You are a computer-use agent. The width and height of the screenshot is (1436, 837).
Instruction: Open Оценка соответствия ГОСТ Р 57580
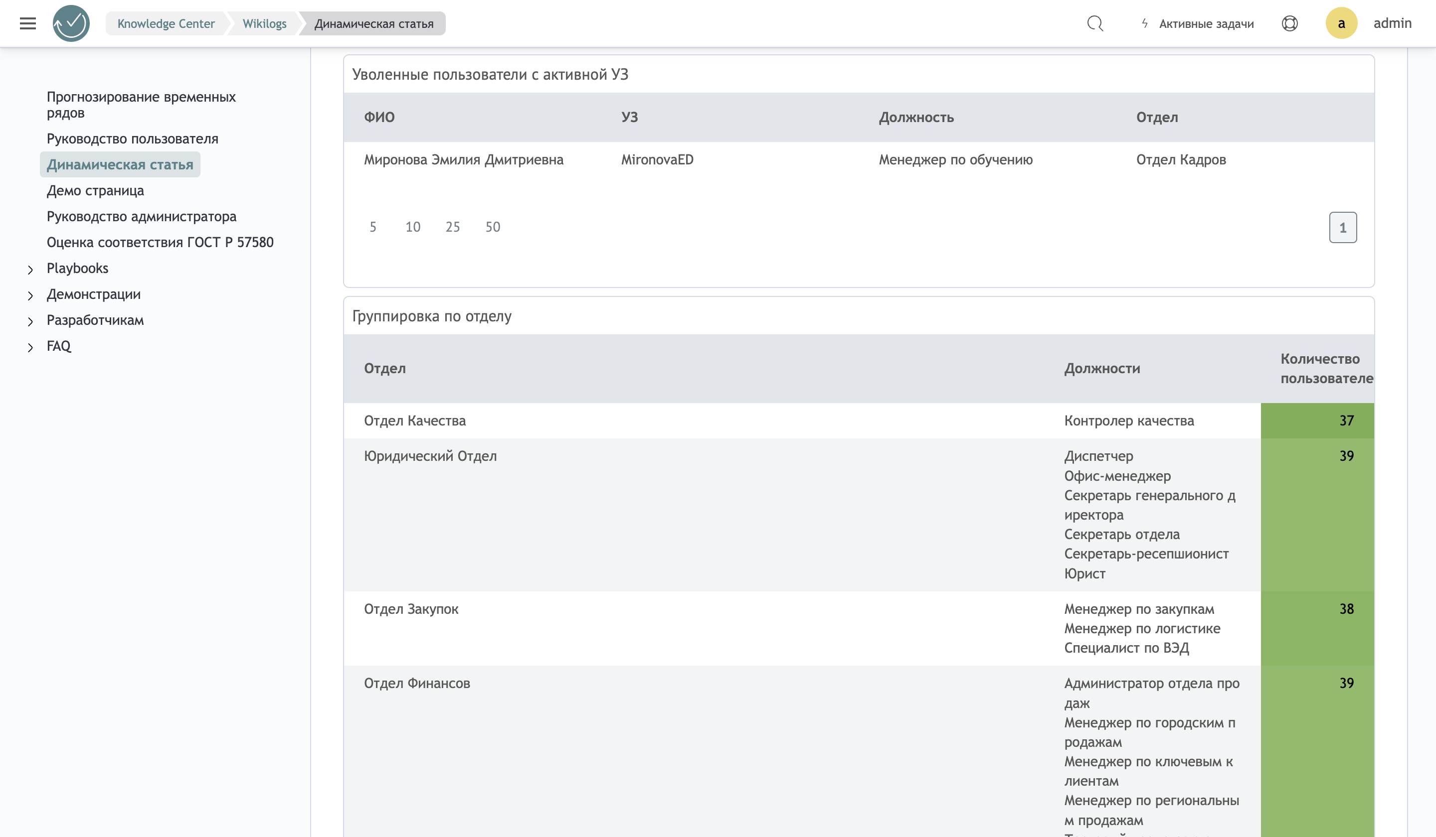(160, 242)
